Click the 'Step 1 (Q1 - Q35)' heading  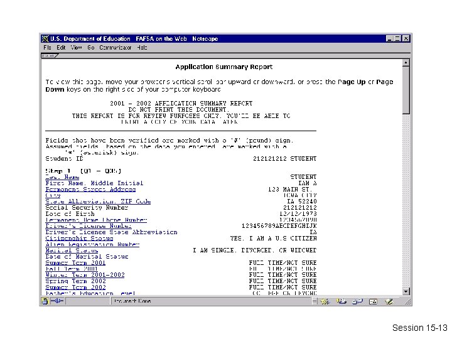[83, 171]
